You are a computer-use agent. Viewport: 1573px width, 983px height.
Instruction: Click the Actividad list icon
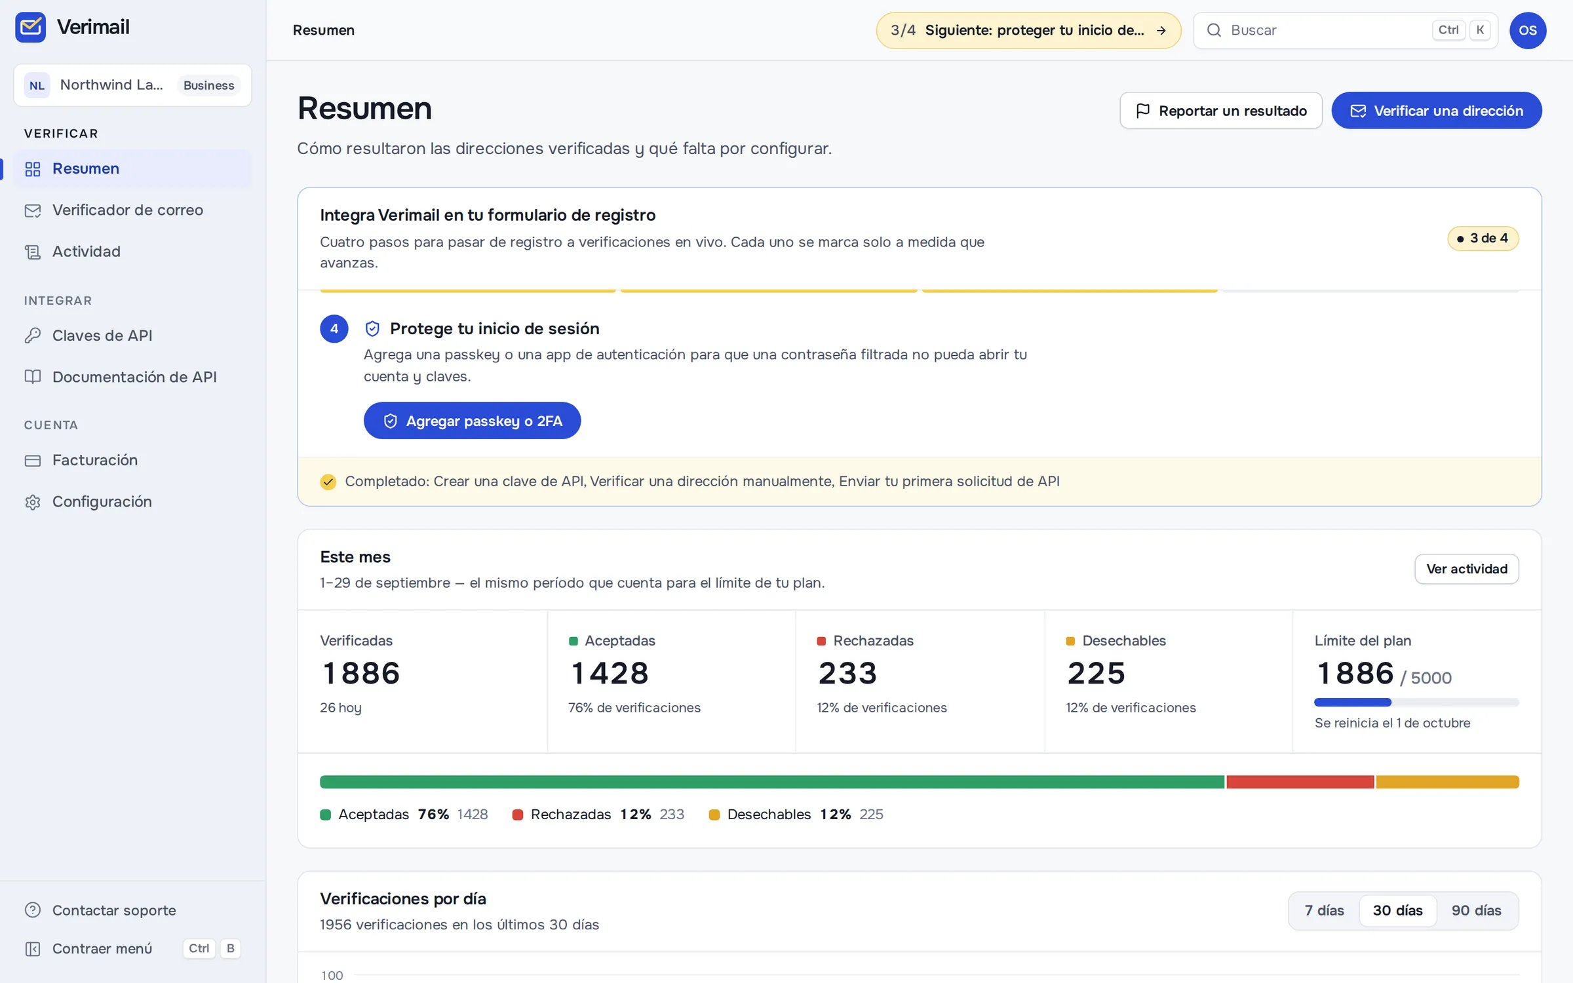[x=33, y=252]
